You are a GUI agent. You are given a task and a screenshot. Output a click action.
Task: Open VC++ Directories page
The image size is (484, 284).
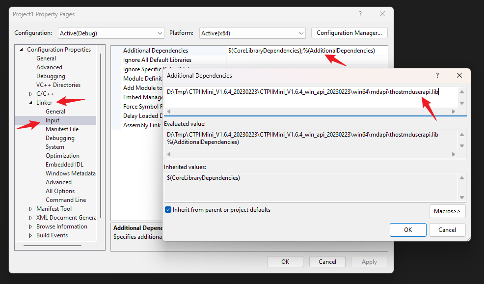tap(58, 85)
